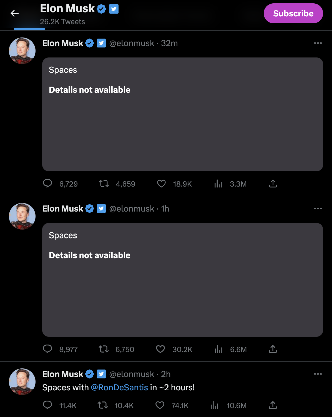Image resolution: width=332 pixels, height=417 pixels.
Task: View analytics showing 10.6M views
Action: point(215,405)
